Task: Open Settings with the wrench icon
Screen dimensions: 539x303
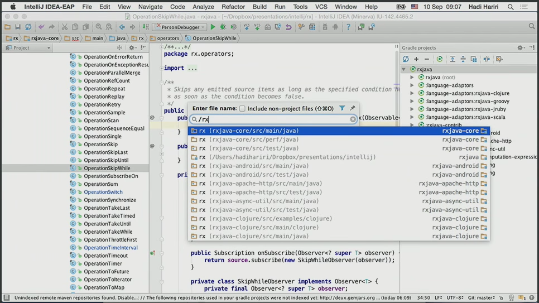Action: pyautogui.click(x=301, y=27)
